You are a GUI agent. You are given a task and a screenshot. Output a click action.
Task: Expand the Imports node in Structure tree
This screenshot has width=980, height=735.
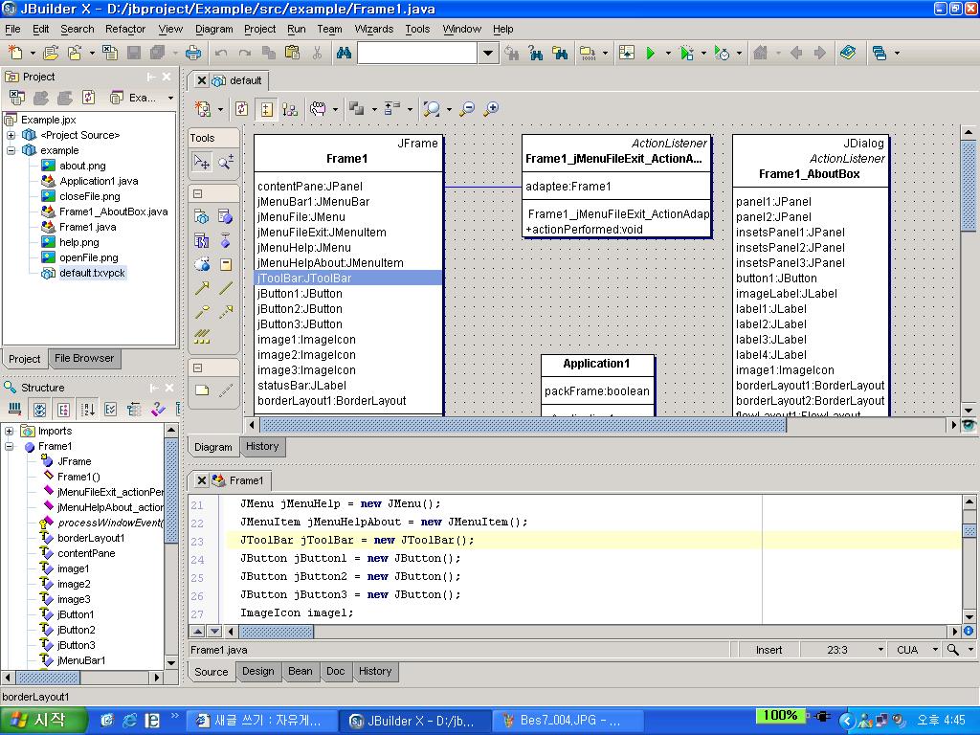tap(10, 432)
